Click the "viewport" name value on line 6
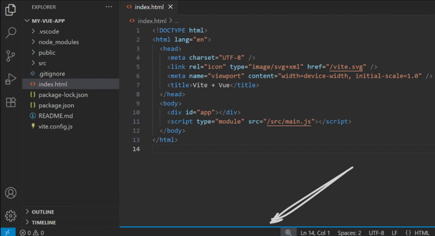This screenshot has height=236, width=435. click(226, 76)
